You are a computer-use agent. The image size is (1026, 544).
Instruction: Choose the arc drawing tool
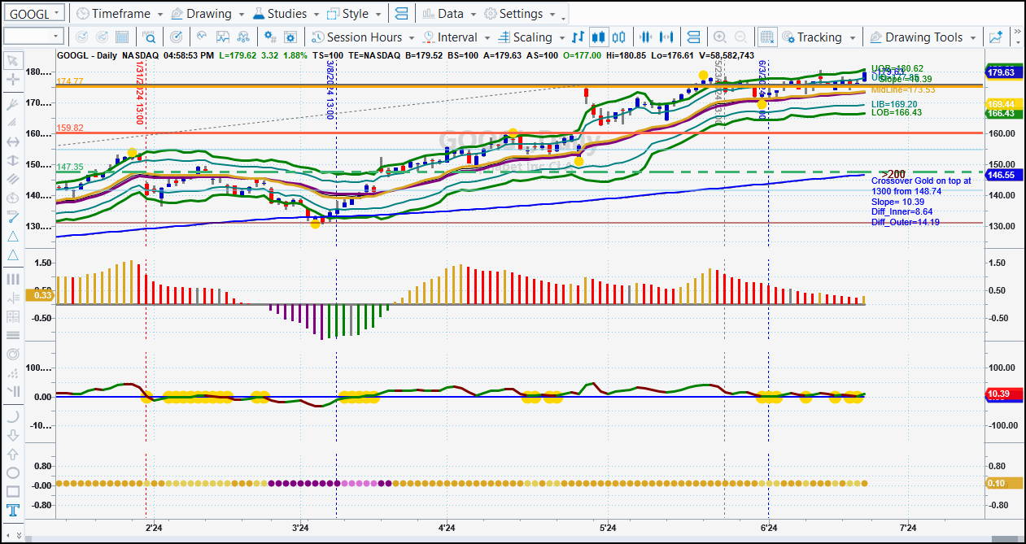[x=13, y=416]
